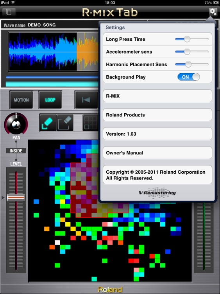
Task: Open the Roland Products row
Action: [x=157, y=115]
